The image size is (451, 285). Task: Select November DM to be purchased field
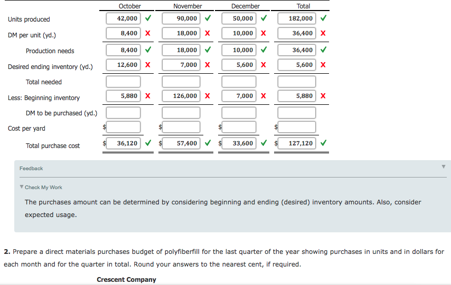(181, 113)
